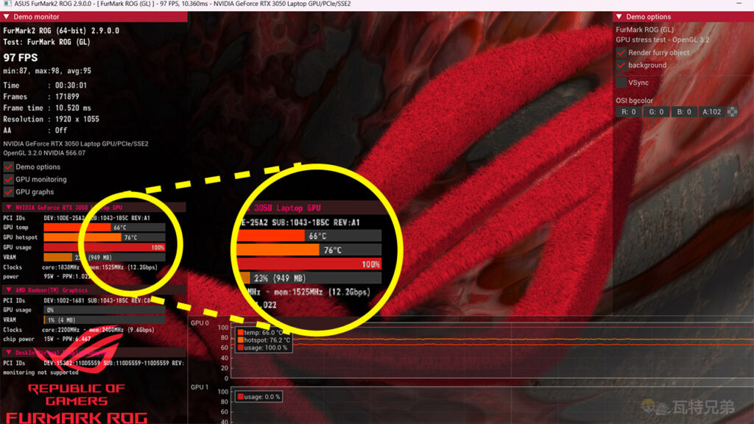
Task: Disable the GPU monitoring checkbox
Action: pos(8,180)
